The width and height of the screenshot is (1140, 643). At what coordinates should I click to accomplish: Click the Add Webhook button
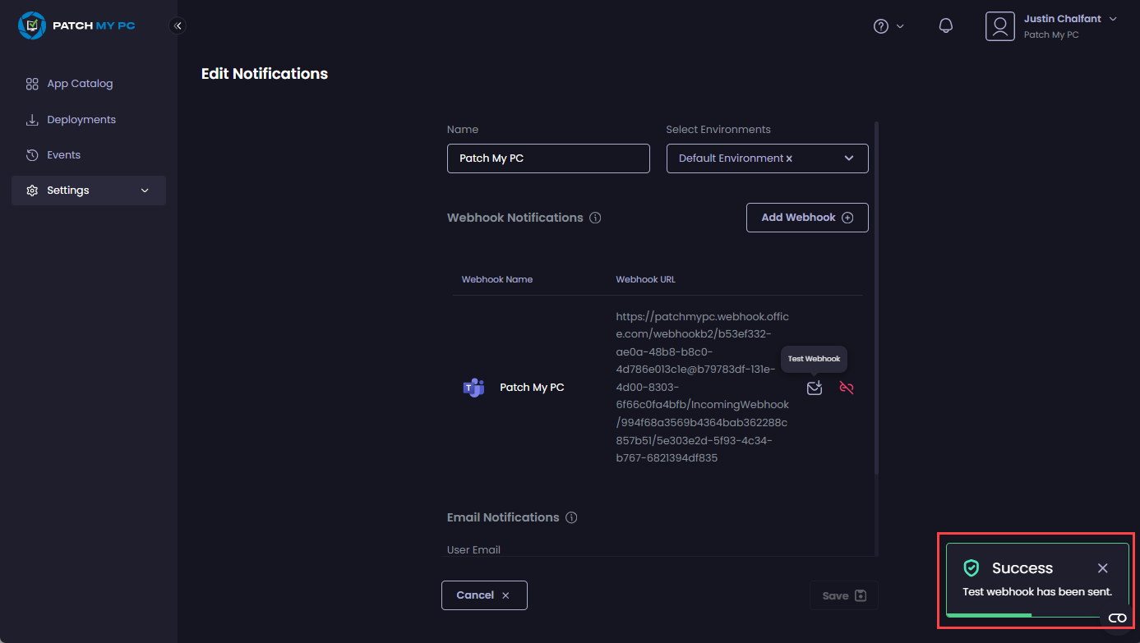(x=806, y=218)
